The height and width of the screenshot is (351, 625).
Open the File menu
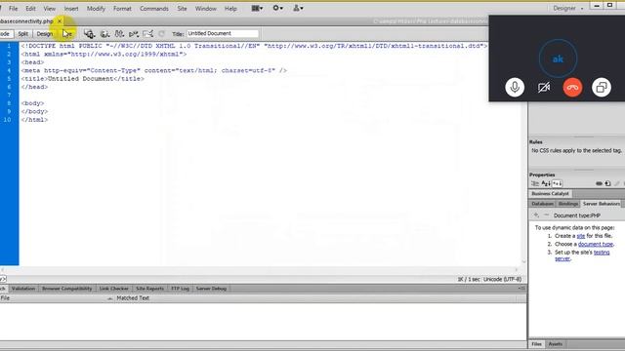13,9
